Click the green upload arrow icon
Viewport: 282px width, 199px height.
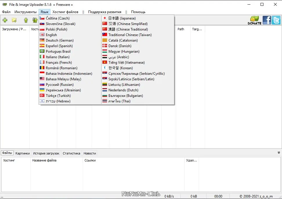tap(26, 20)
